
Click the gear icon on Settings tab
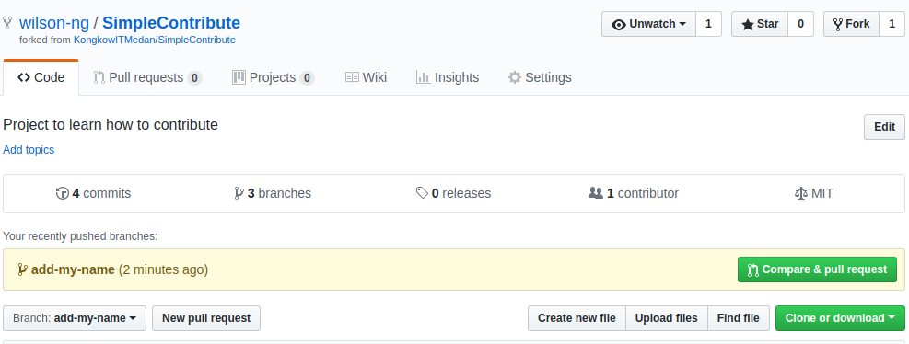(514, 77)
